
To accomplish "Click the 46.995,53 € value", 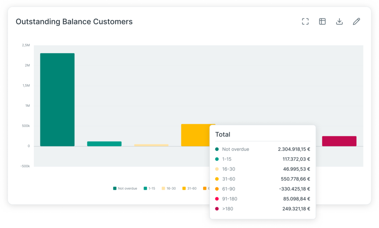I will (x=296, y=169).
